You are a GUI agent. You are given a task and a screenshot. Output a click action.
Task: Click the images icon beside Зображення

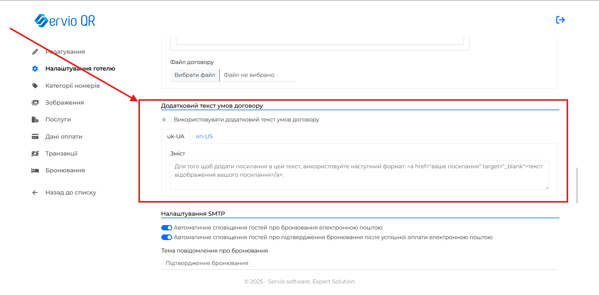35,103
